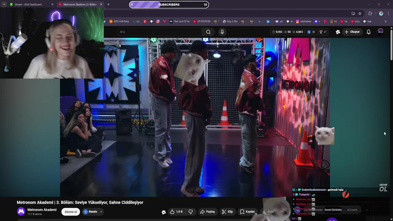Start voice search with the microphone icon

(x=222, y=32)
